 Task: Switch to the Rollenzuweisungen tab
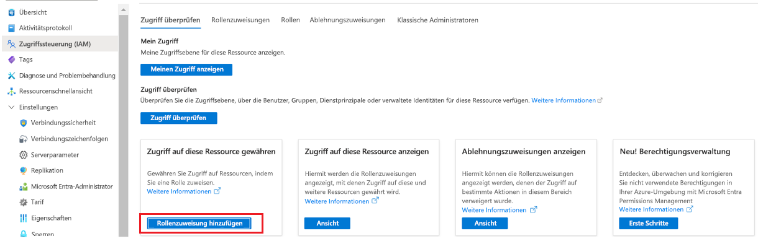pos(240,20)
